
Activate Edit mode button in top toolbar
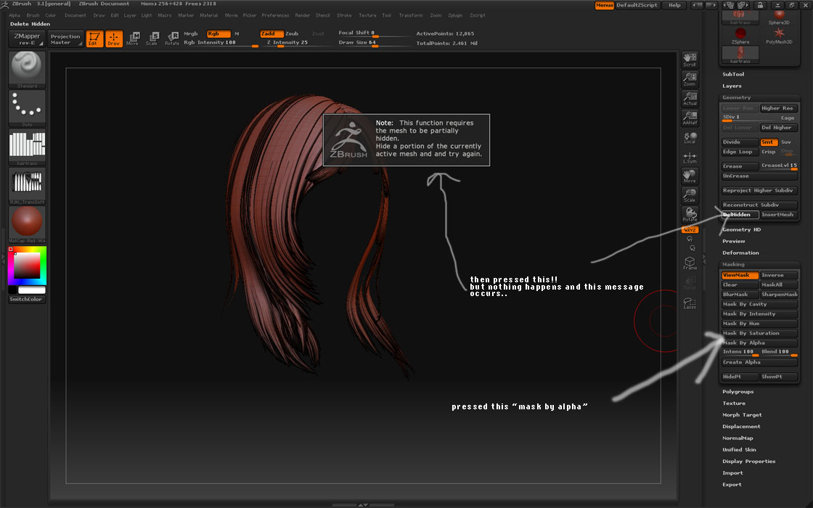[94, 38]
